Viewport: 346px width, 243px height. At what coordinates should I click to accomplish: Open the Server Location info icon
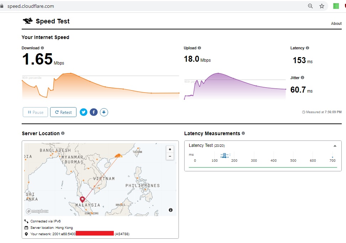[63, 133]
